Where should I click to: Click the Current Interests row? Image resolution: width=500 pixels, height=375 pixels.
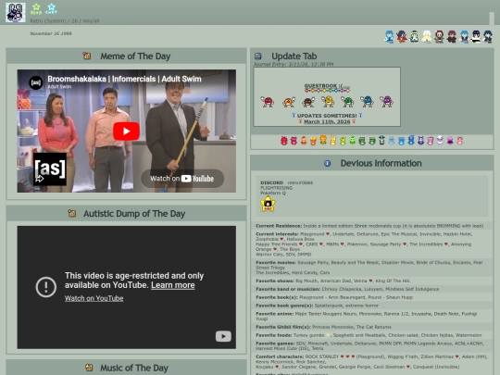point(372,244)
